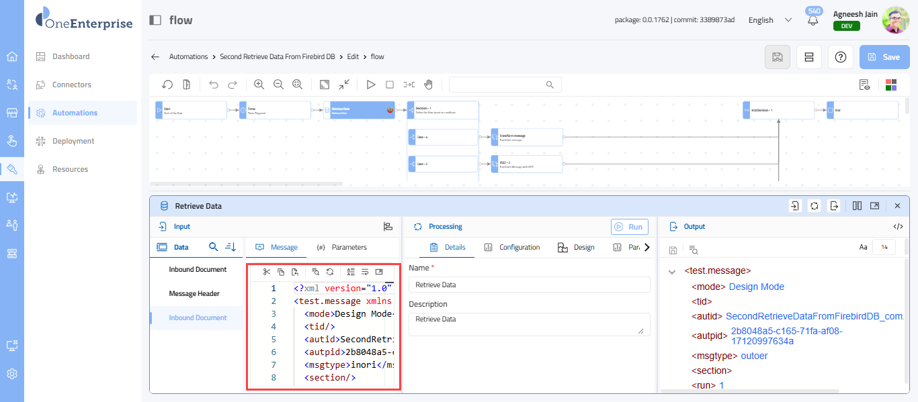Click the cut scissors icon in message editor
918x402 pixels.
(x=267, y=272)
